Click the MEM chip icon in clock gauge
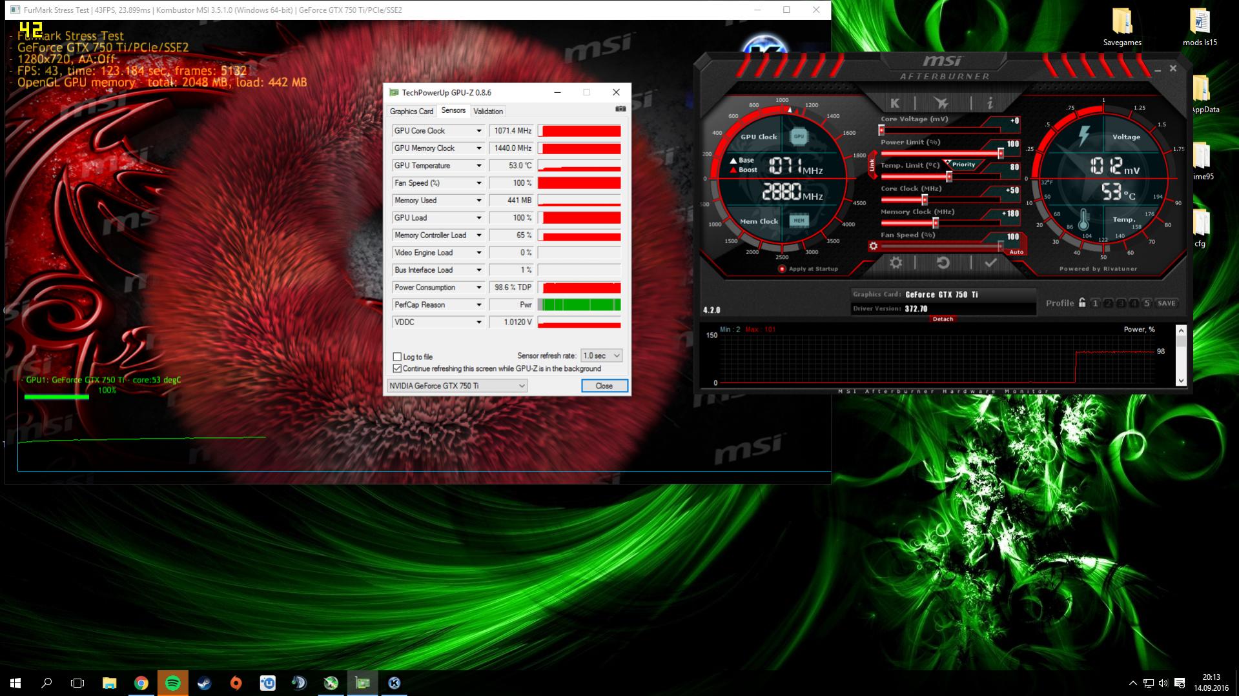 tap(799, 221)
